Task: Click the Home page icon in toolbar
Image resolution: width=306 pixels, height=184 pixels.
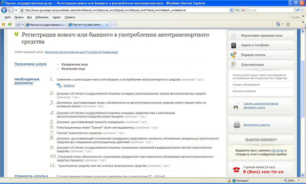Action: tap(278, 24)
